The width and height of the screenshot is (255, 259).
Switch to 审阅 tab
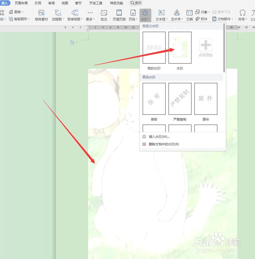click(51, 3)
